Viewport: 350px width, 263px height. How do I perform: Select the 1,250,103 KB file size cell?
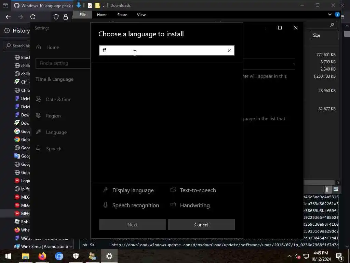(x=325, y=76)
